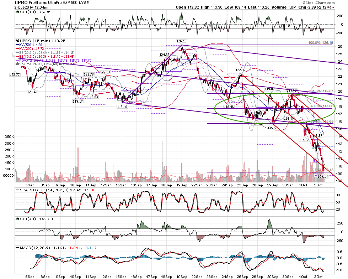Click the black MACD(12,26,9) legend line swatch
Screen dimensions: 348x279
(17, 248)
